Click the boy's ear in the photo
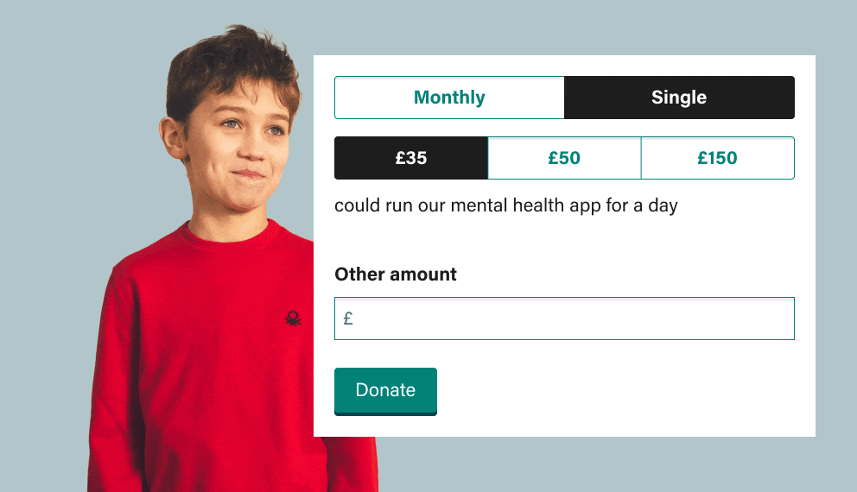Image resolution: width=857 pixels, height=492 pixels. pos(172,136)
